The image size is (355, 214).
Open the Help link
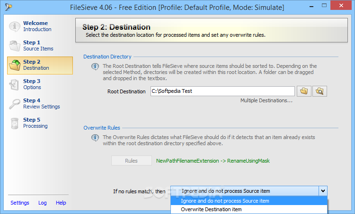61,203
